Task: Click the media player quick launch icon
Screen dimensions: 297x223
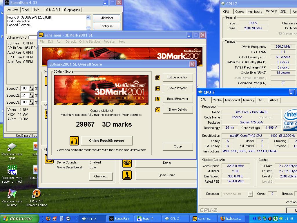Action: click(x=68, y=218)
